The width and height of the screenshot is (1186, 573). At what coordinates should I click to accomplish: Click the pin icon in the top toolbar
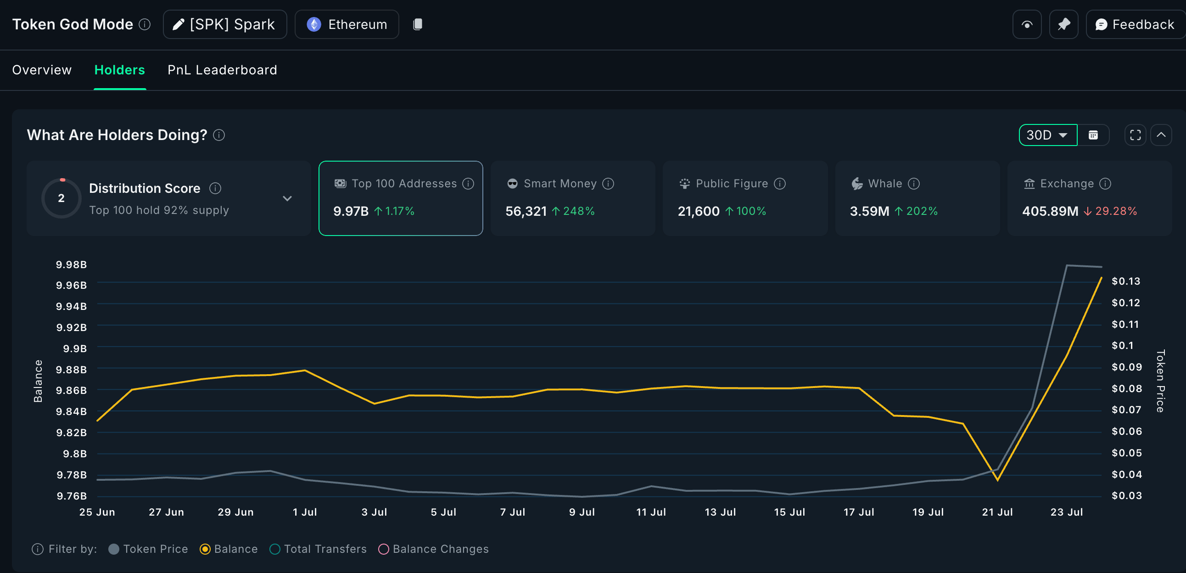(1063, 24)
